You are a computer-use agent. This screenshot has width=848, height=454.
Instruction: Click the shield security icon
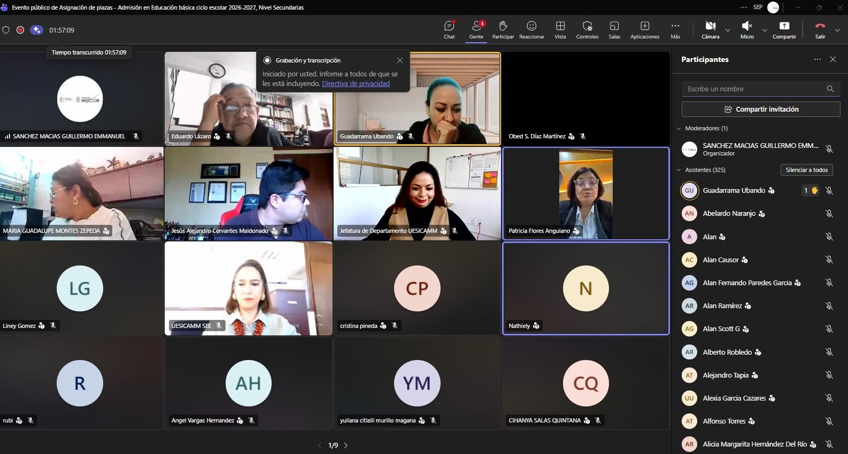(x=6, y=30)
